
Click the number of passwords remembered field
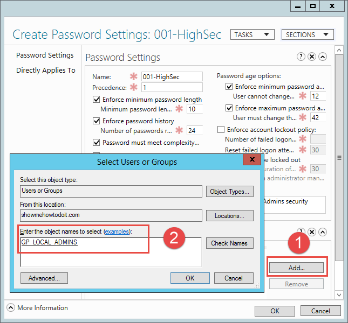tap(195, 130)
